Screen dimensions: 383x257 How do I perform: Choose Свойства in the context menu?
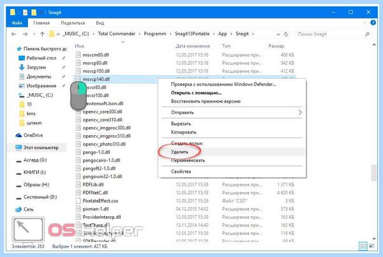click(x=232, y=172)
